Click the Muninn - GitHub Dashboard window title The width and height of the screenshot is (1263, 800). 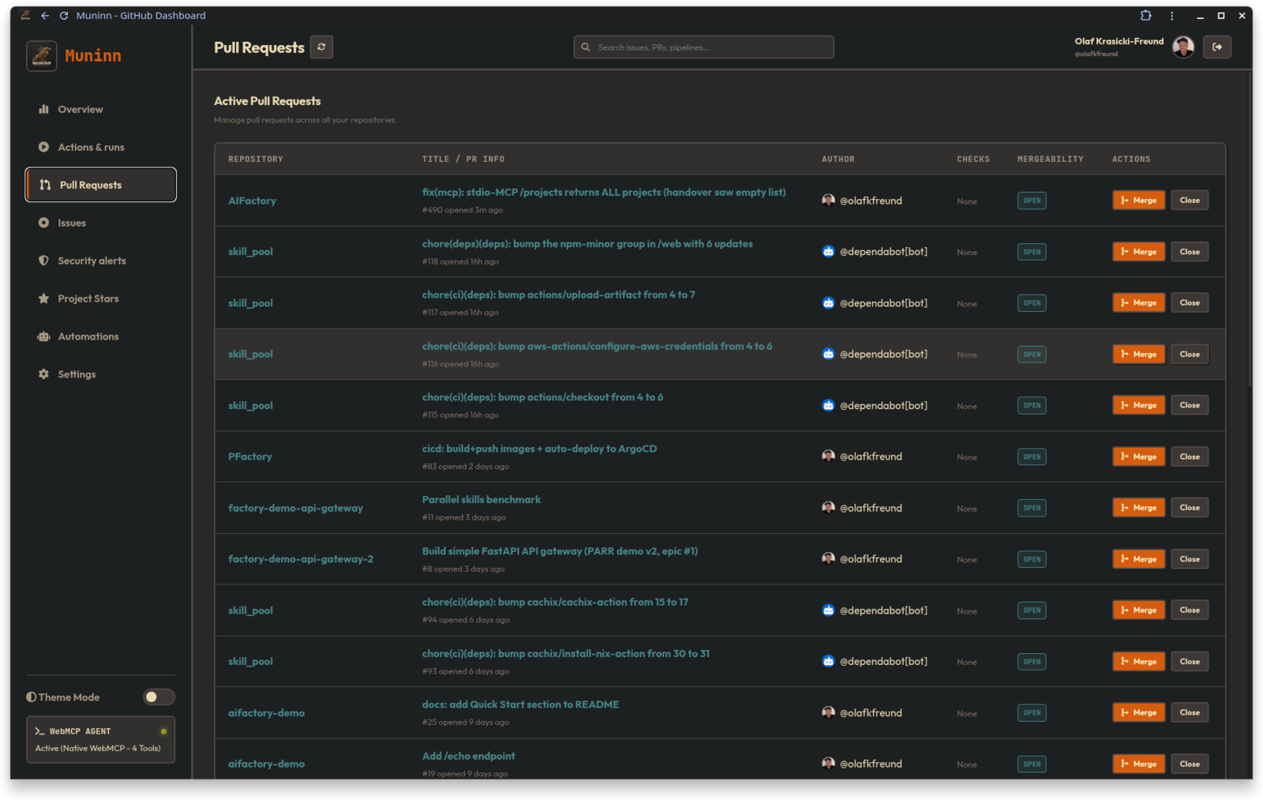click(x=141, y=15)
